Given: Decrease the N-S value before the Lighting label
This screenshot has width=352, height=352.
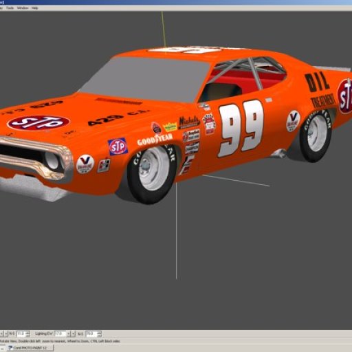Looking at the screenshot, I should (x=28, y=335).
